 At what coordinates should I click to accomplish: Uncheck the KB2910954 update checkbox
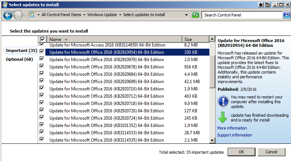coord(42,51)
